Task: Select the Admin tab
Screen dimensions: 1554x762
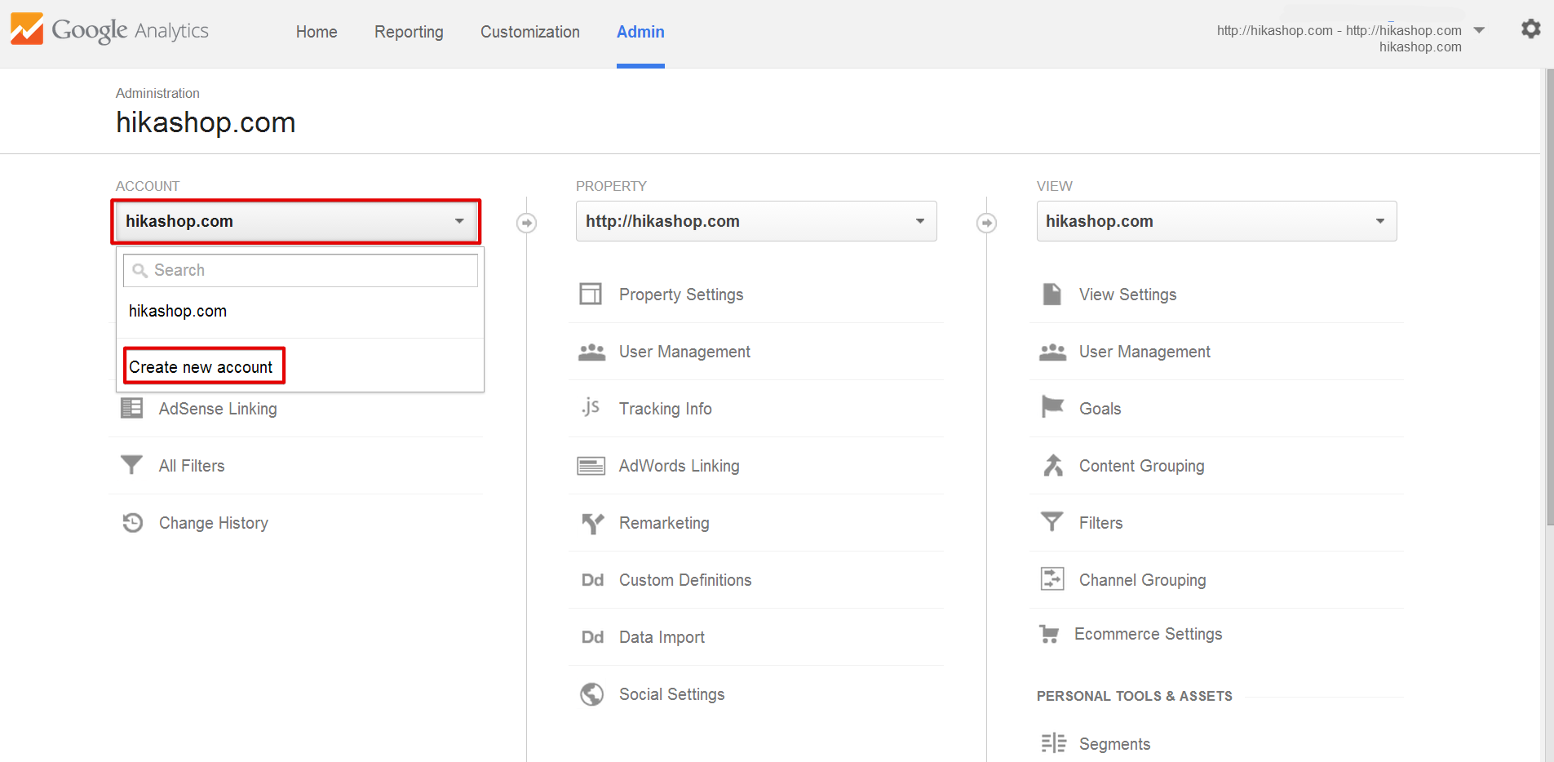Action: [x=640, y=32]
